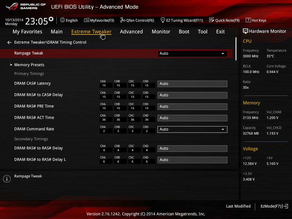Click the DRAM RAS# to CAS# Delay field

coord(192,95)
